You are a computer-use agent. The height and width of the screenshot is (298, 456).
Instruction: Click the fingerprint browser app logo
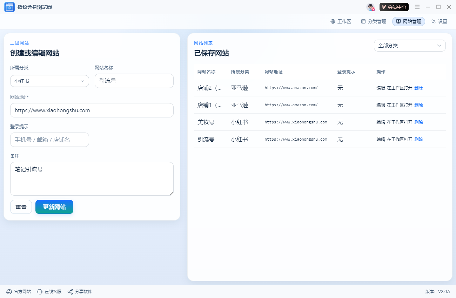(9, 7)
